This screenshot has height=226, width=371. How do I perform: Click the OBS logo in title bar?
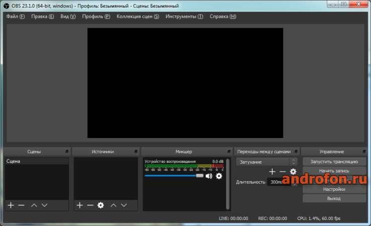click(x=7, y=6)
